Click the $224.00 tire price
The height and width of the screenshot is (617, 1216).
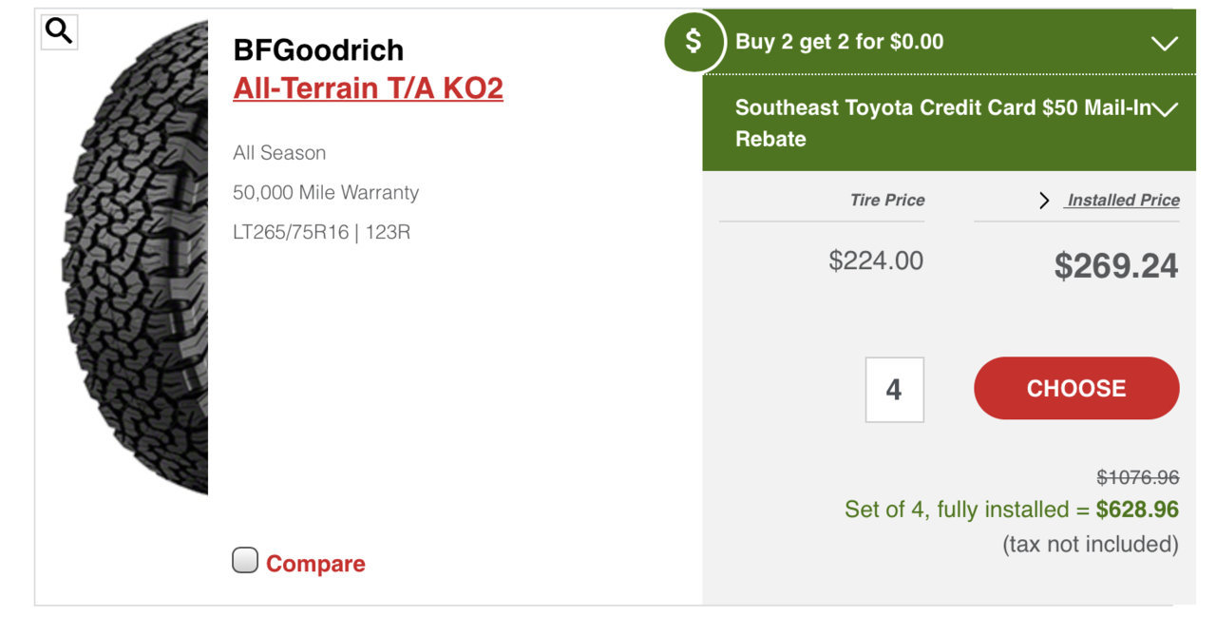[876, 260]
